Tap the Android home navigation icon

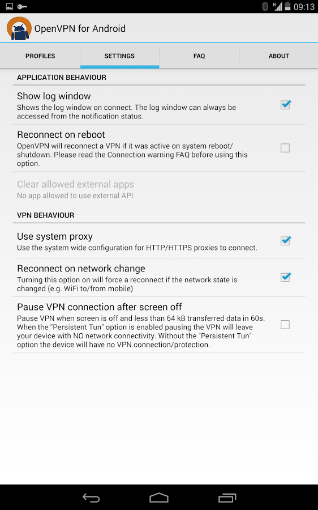click(x=159, y=498)
